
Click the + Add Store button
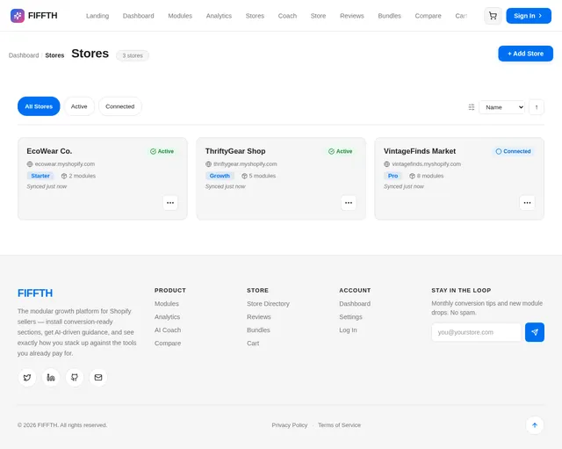525,54
